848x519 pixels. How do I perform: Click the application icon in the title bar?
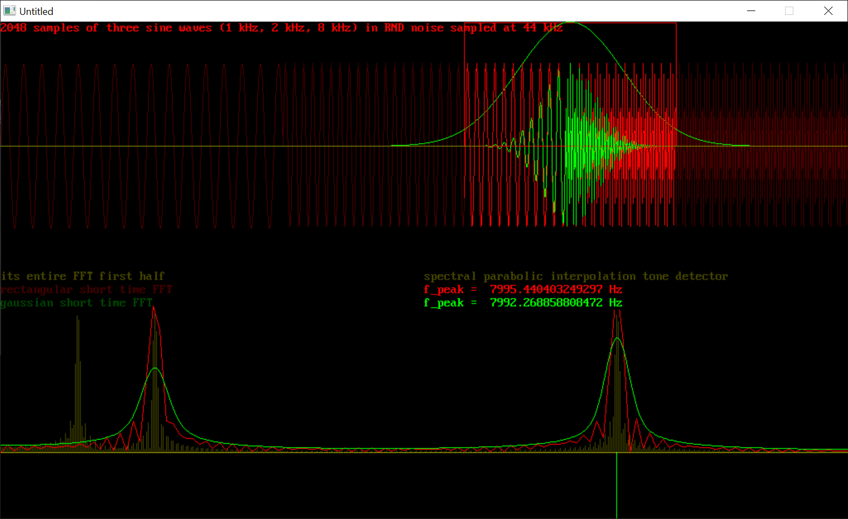pos(9,11)
